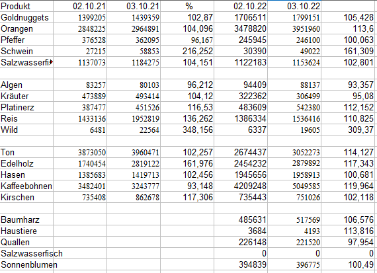Click the truncated Salzwasserfi cell comment indicator
377x273 pixels.
coord(52,62)
